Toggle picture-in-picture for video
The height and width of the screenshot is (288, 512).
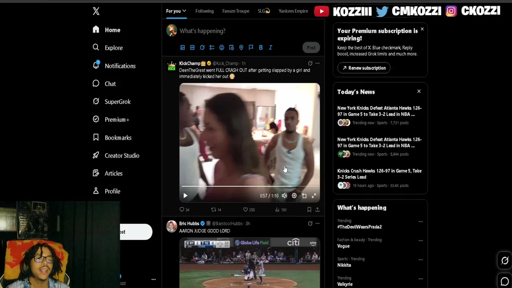coord(304,196)
